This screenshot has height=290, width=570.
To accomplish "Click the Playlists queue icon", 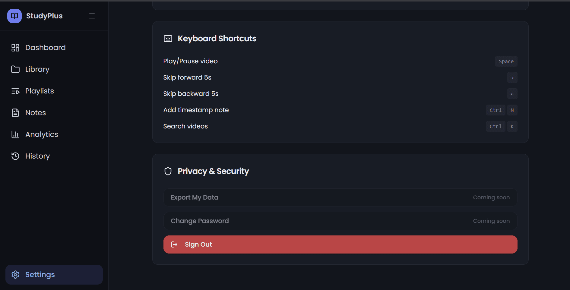I will tap(15, 91).
